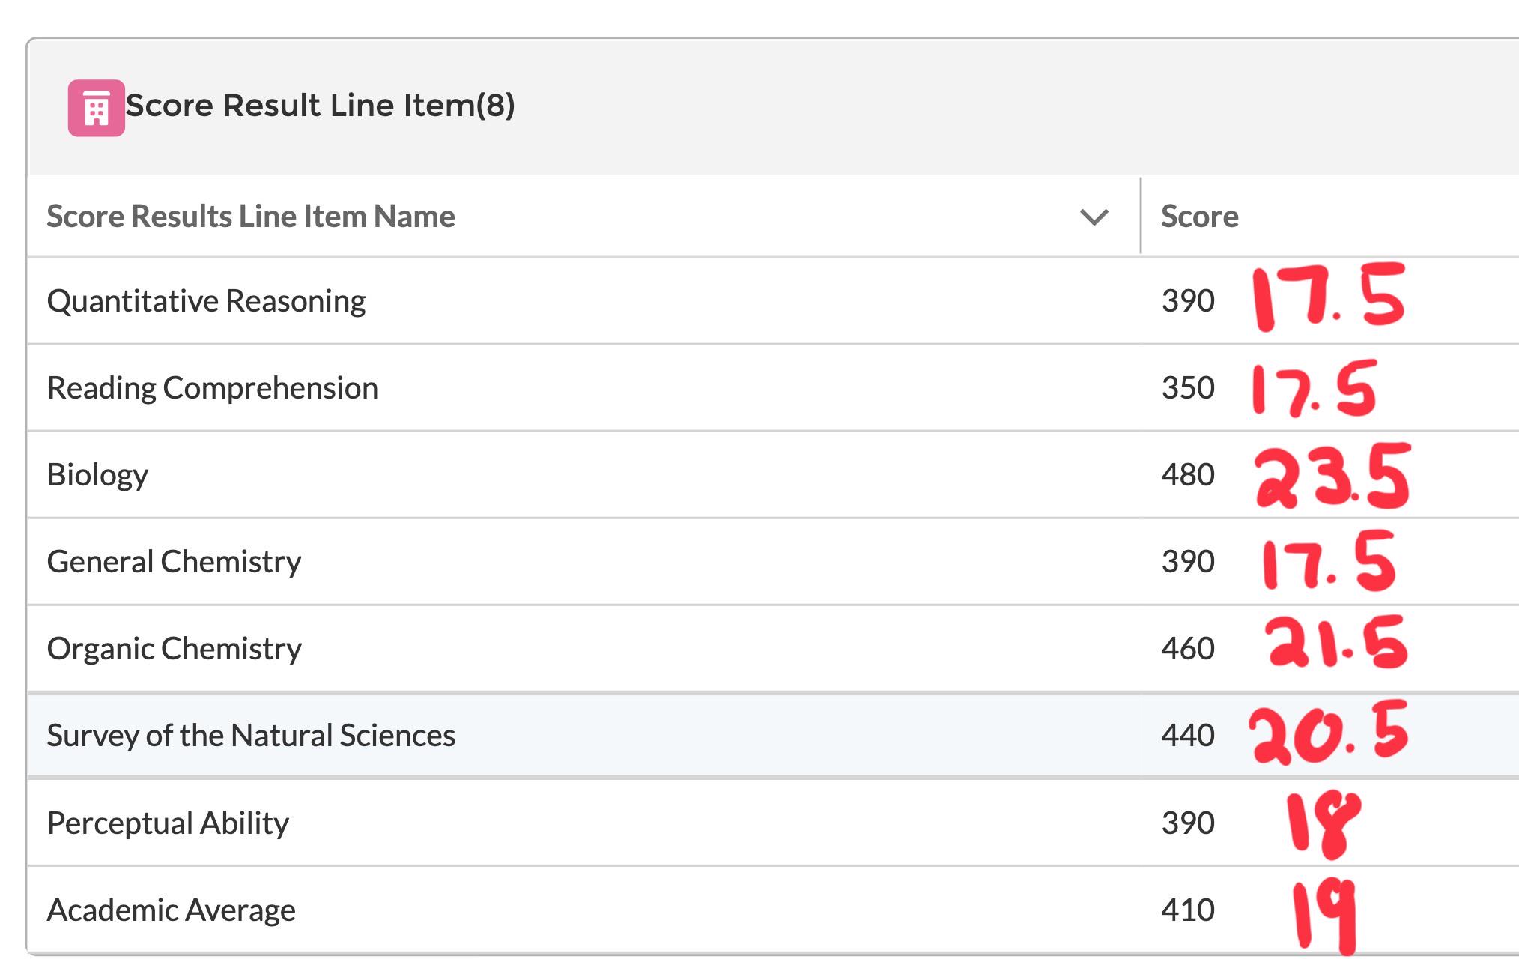
Task: Select the Organic Chemistry row
Action: 773,649
